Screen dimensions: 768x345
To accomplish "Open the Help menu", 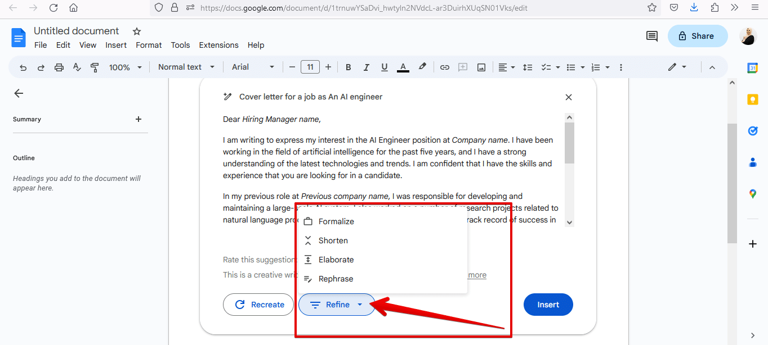I will (256, 45).
